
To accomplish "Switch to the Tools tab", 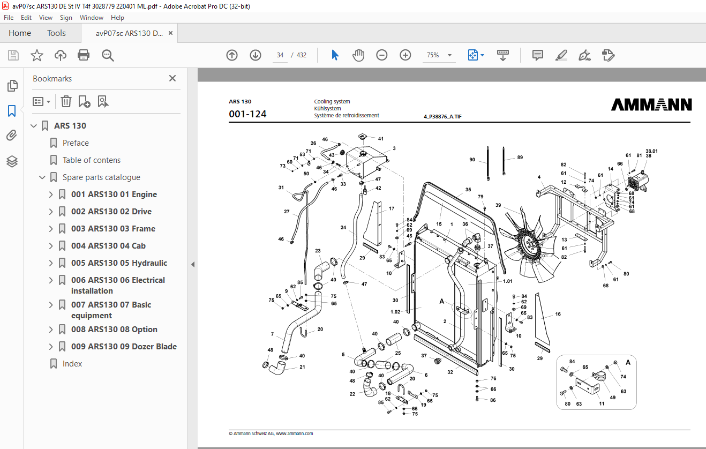I will tap(56, 33).
